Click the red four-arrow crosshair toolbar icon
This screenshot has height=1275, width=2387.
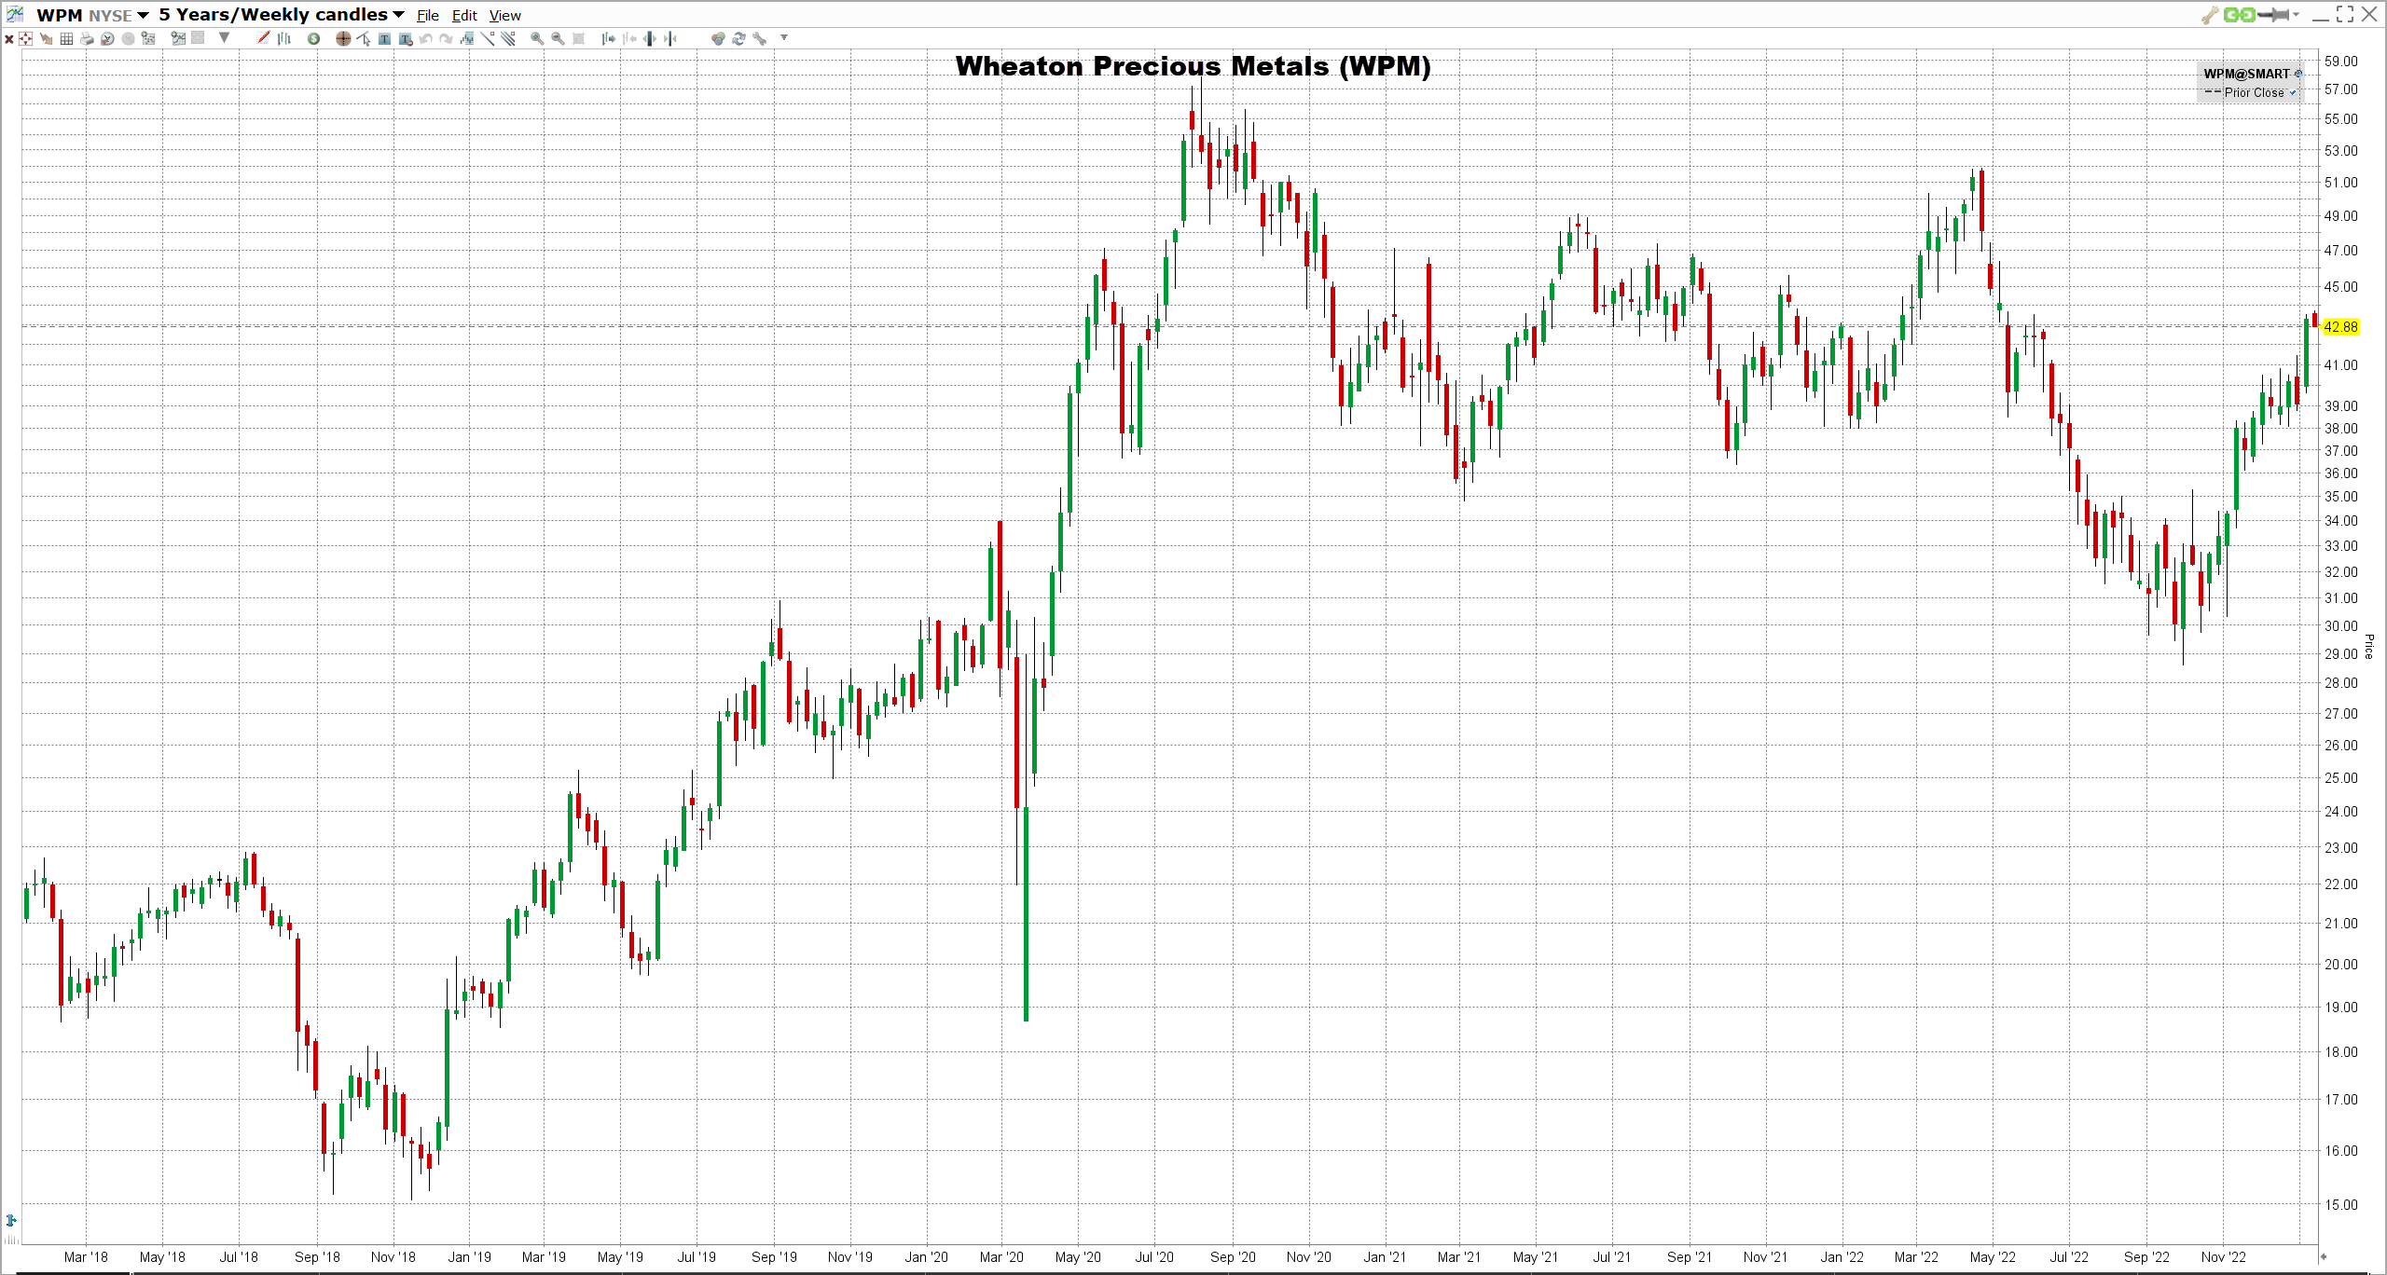25,39
